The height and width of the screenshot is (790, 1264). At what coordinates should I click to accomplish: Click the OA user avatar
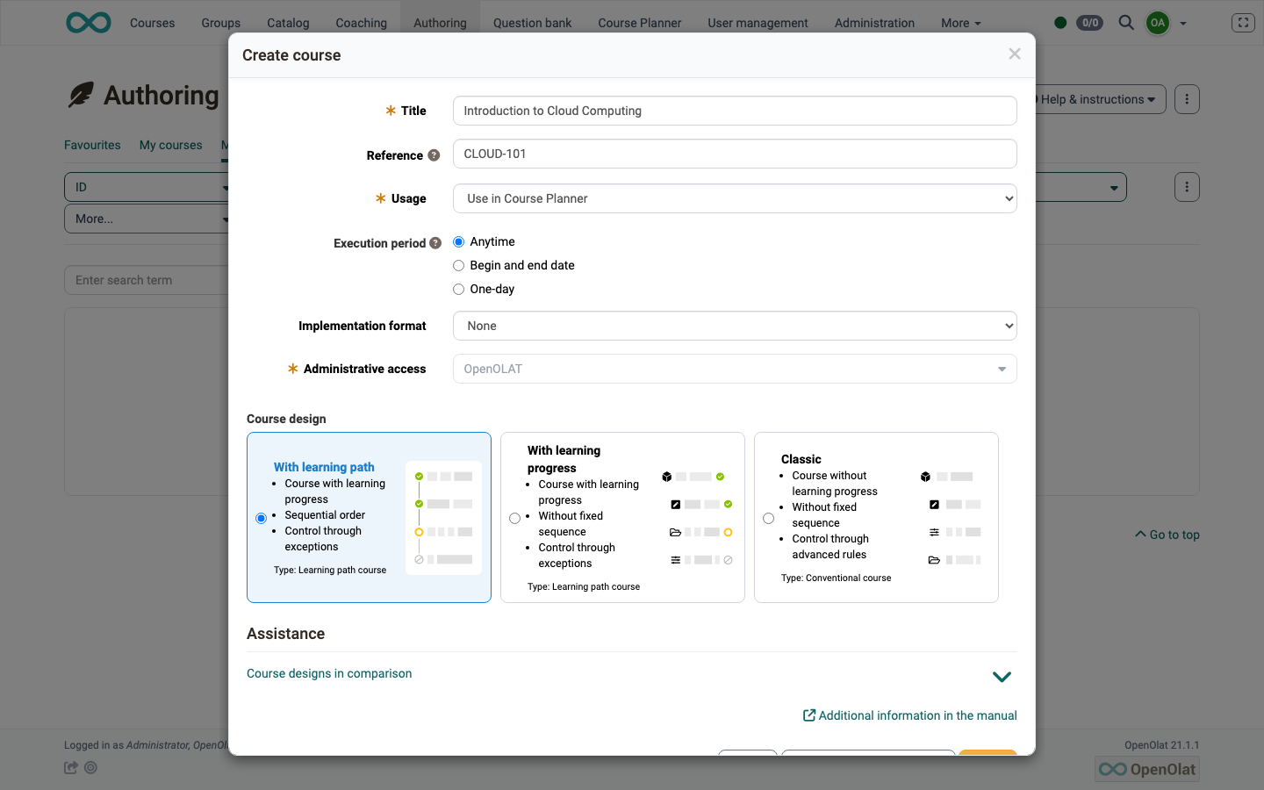pyautogui.click(x=1158, y=23)
